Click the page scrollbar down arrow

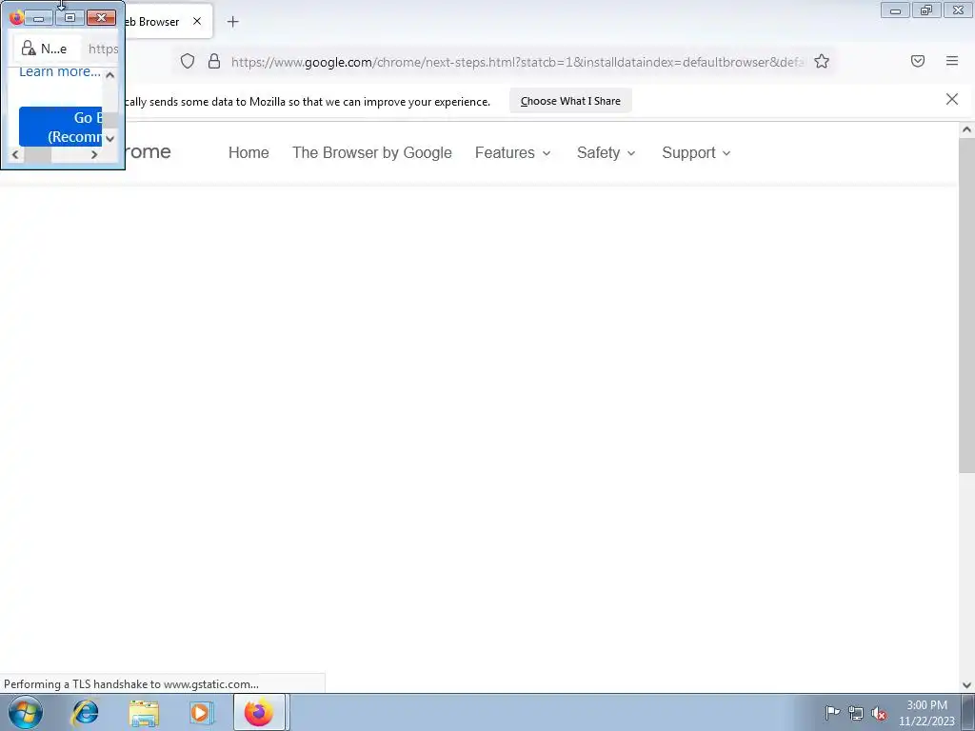pos(966,685)
